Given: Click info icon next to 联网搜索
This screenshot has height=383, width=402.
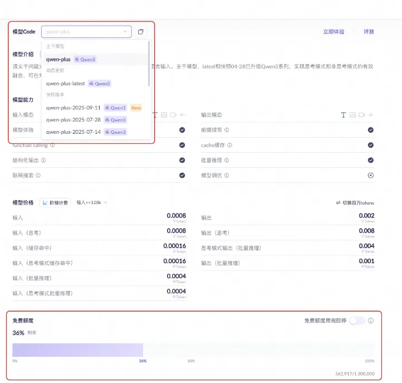Looking at the screenshot, I should [38, 175].
